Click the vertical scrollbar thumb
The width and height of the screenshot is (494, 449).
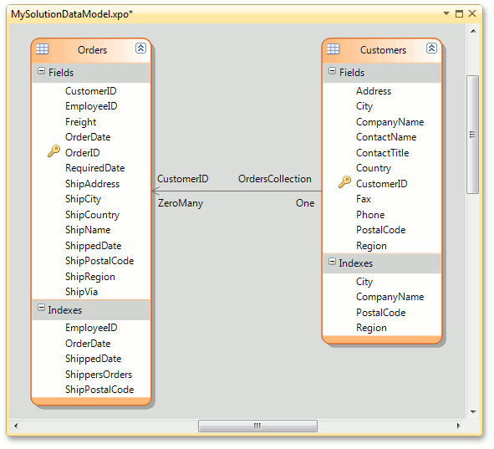click(x=472, y=135)
